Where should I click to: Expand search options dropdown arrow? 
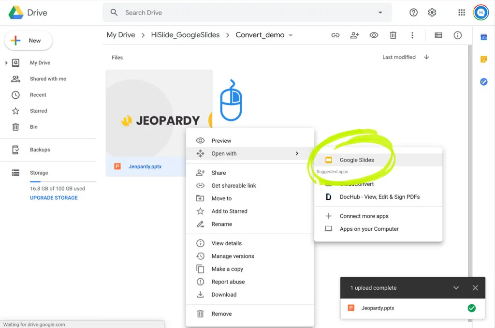click(x=380, y=13)
